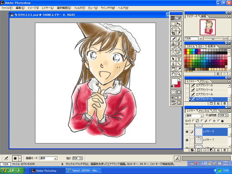232x174 pixels.
Task: Open the フィルタ menu
Action: 79,8
